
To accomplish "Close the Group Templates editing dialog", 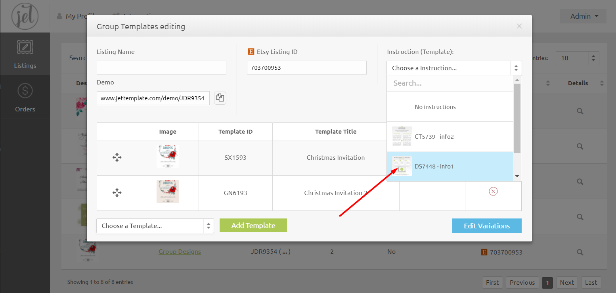I will pos(519,26).
